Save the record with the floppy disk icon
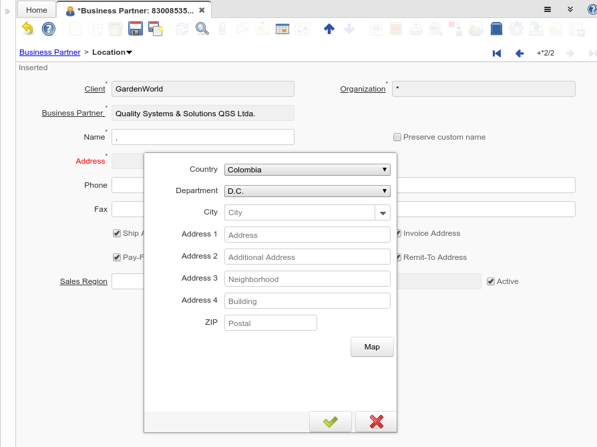 point(136,29)
